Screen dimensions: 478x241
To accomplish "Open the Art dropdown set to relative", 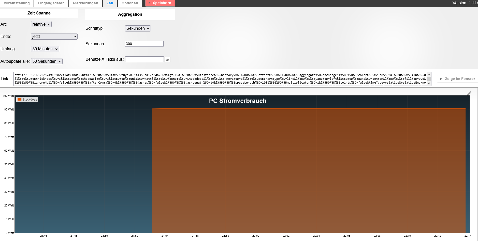I will 41,24.
